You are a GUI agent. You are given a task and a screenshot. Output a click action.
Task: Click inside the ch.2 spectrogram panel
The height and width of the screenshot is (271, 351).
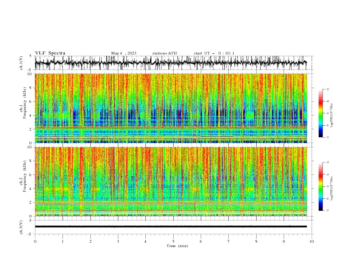pyautogui.click(x=171, y=182)
